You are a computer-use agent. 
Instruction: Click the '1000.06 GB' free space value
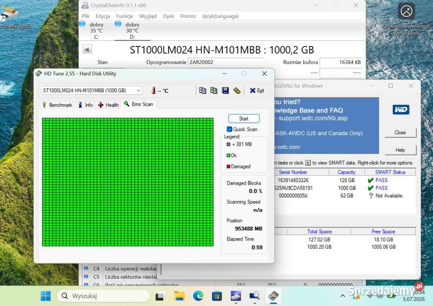383,247
